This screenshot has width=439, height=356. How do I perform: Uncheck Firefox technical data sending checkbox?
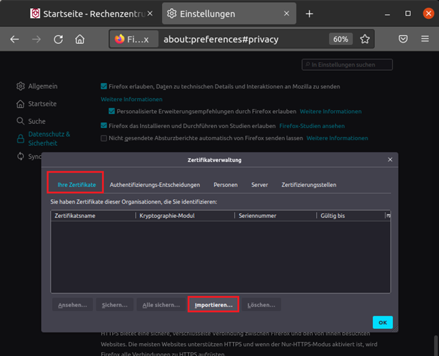(103, 86)
